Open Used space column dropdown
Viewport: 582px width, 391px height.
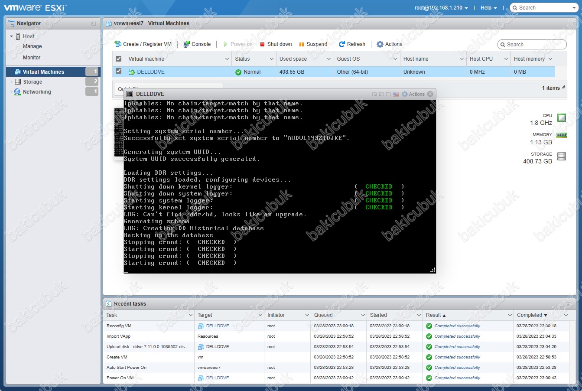(x=329, y=59)
